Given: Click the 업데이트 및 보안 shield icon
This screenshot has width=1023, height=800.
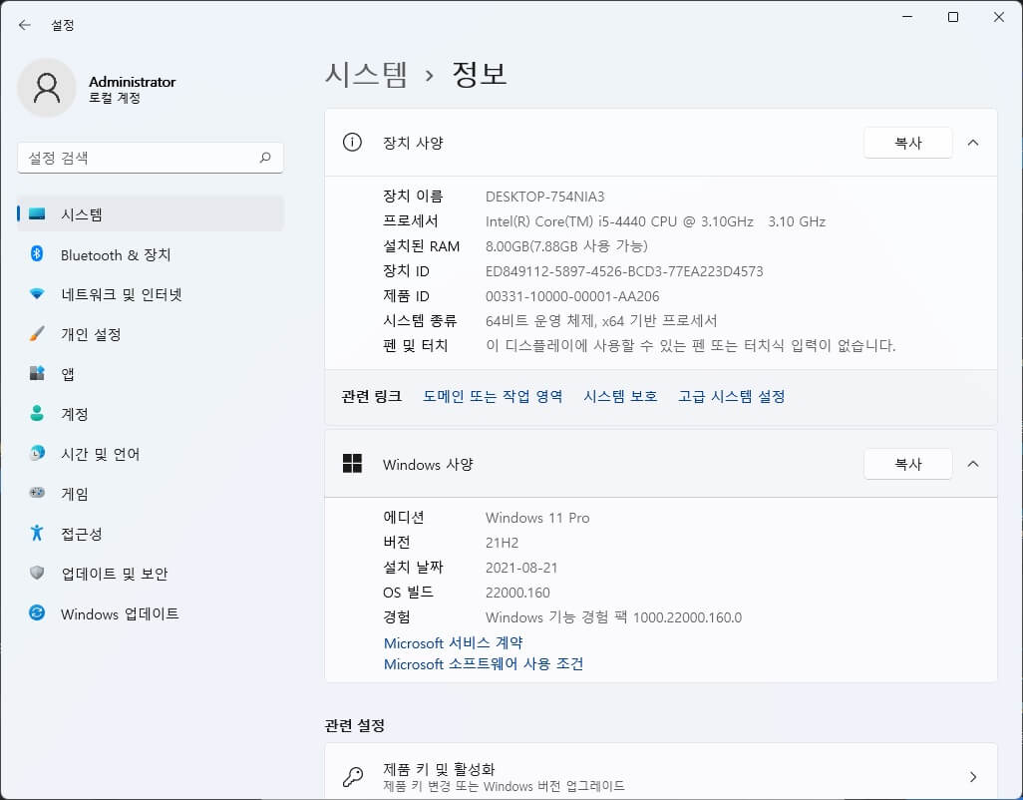Looking at the screenshot, I should pos(37,573).
